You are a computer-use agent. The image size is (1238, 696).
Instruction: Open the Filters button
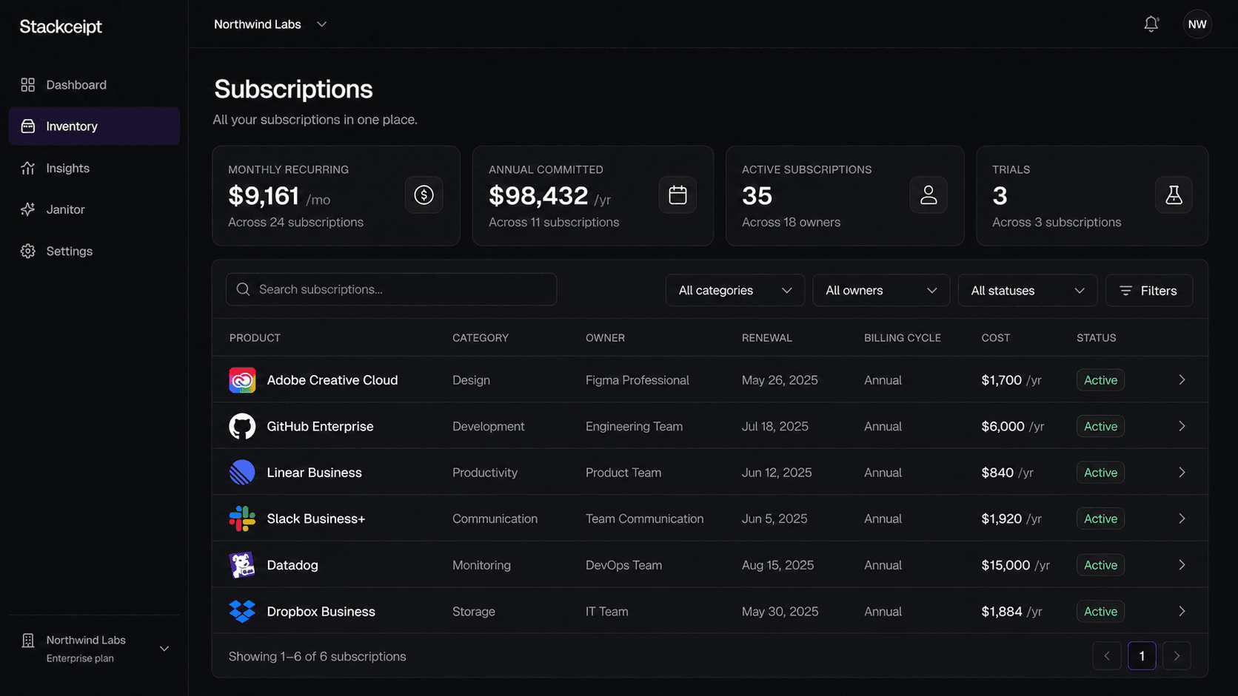click(1148, 291)
